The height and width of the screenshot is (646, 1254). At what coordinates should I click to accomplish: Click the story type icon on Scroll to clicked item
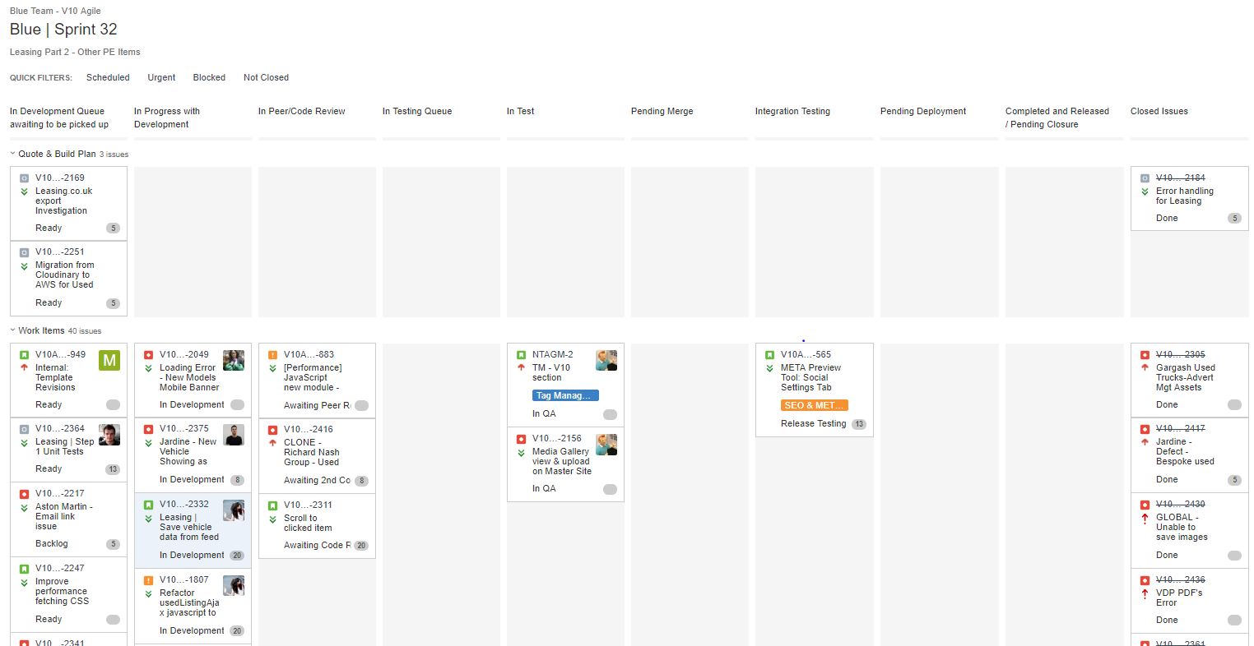pos(272,505)
